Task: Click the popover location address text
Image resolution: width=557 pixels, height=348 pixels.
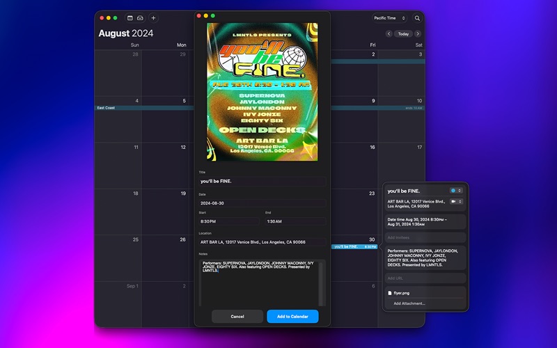Action: tap(416, 204)
